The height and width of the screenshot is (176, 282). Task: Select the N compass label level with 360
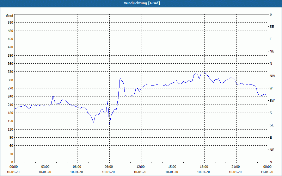point(271,64)
